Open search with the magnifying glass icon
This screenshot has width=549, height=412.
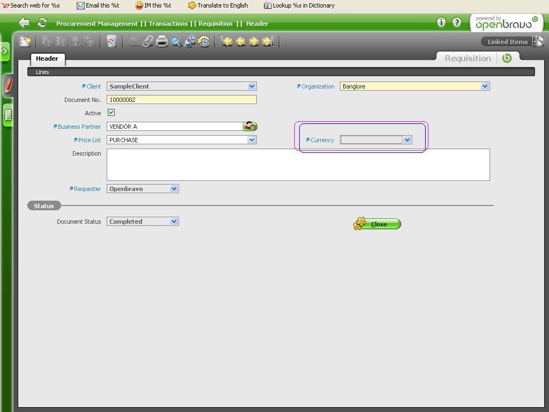[x=175, y=41]
